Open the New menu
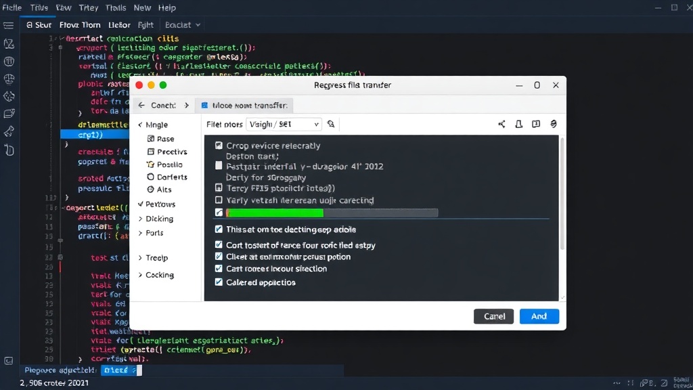Screen dimensions: 693x390 click(142, 7)
